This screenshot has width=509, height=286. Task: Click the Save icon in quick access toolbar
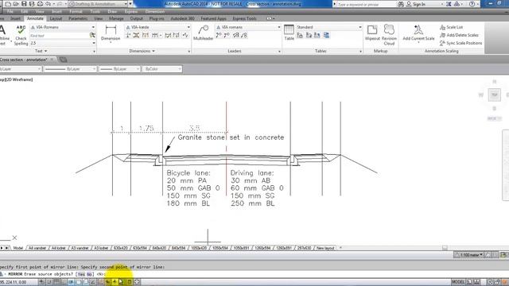(24, 4)
